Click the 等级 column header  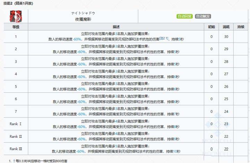pyautogui.click(x=16, y=27)
